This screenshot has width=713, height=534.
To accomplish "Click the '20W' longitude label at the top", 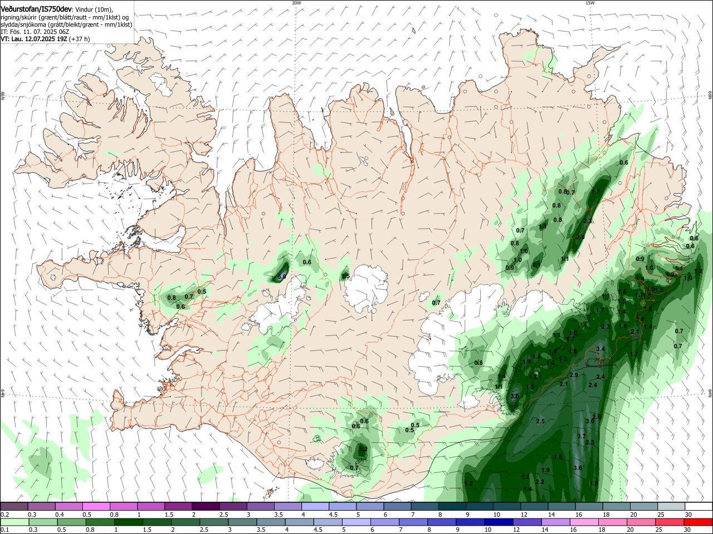I will [x=296, y=3].
